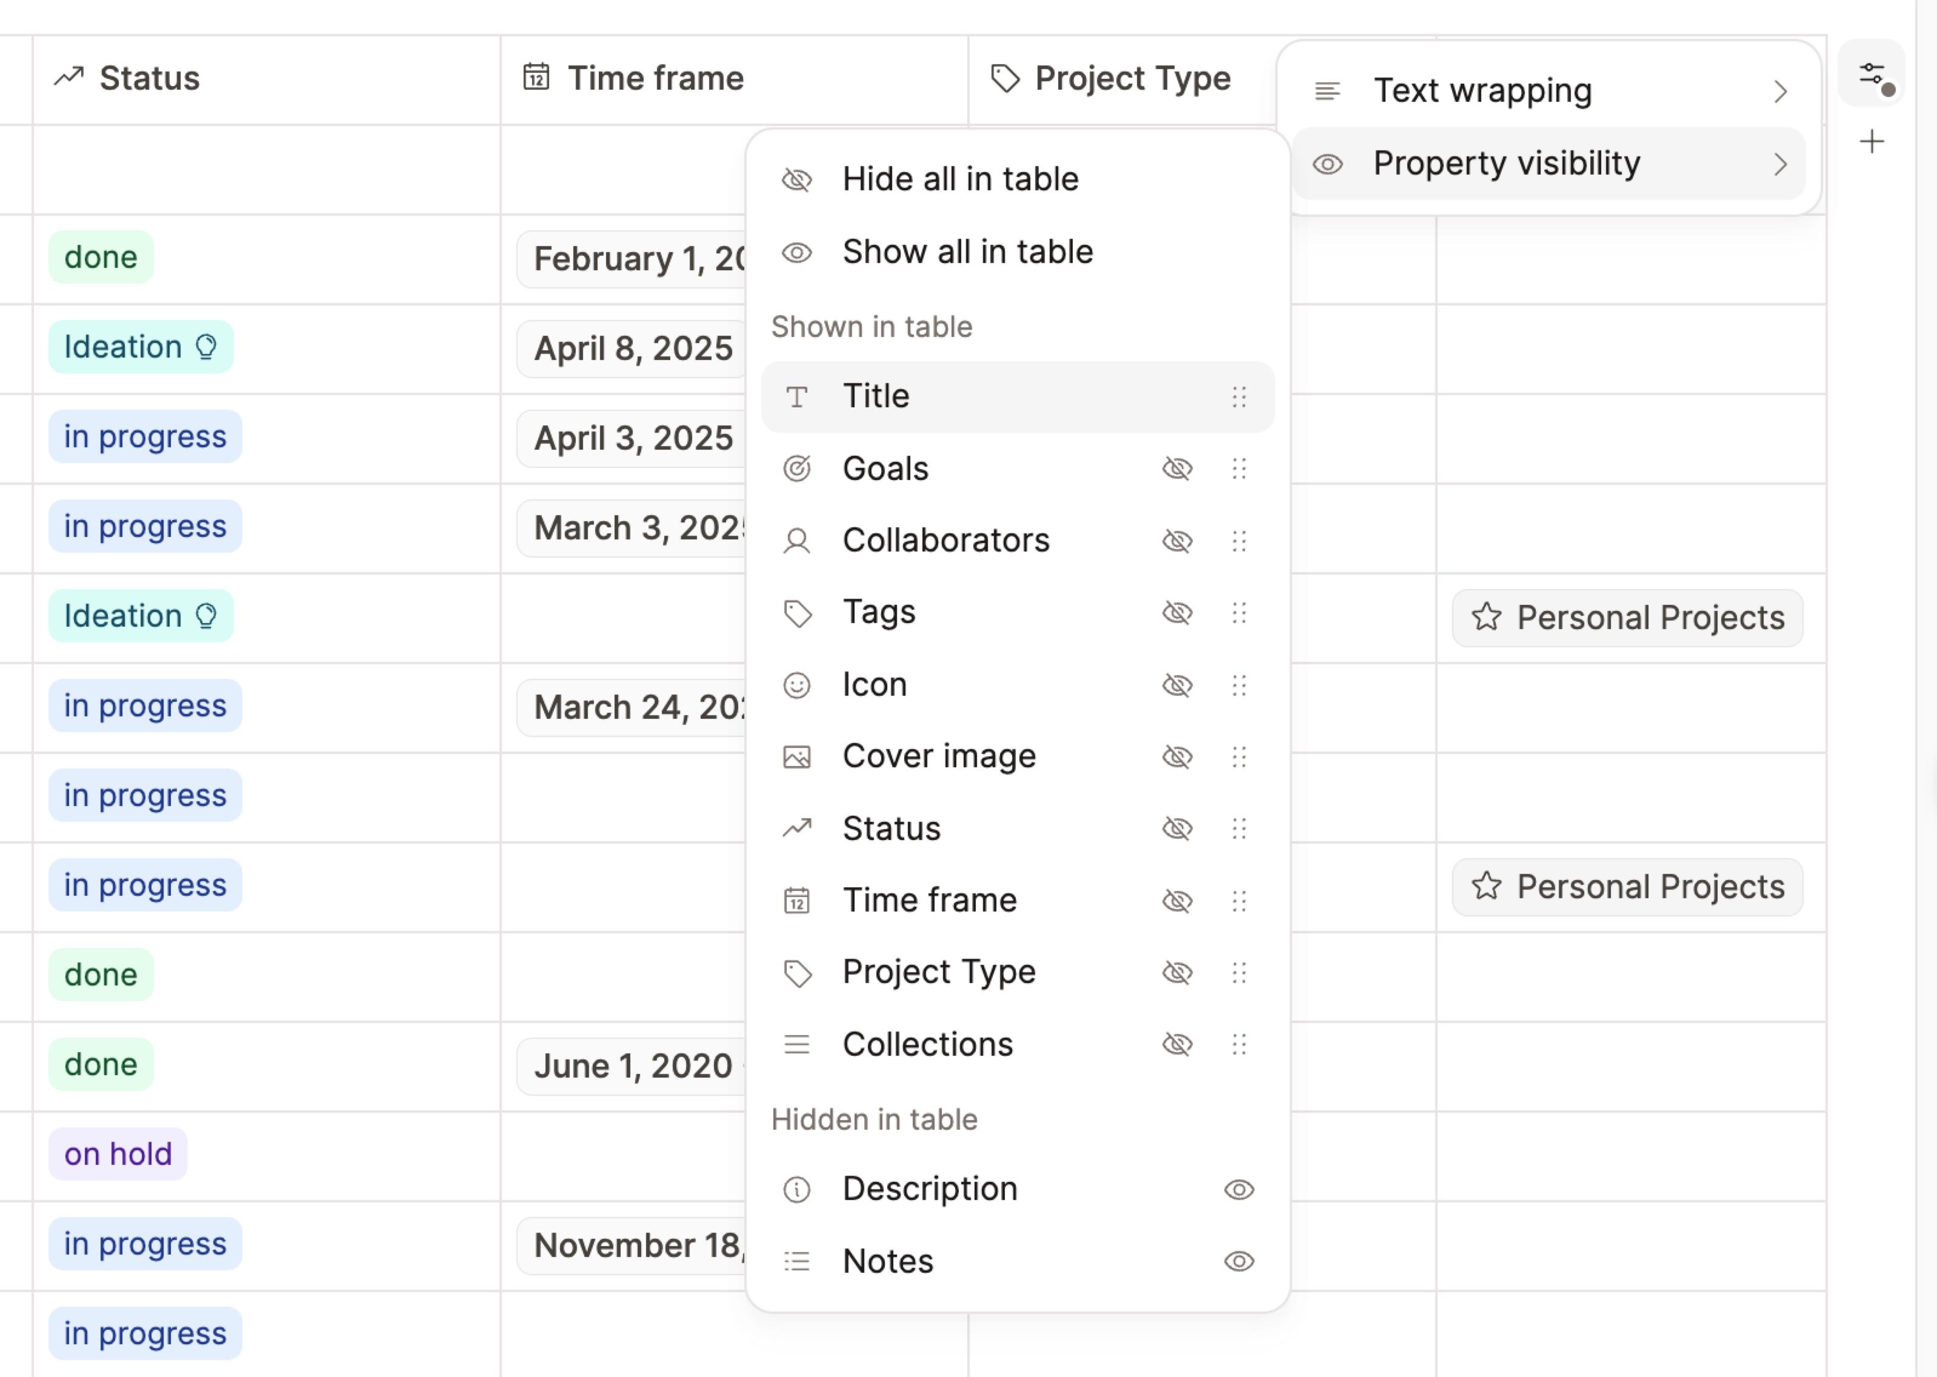1937x1377 pixels.
Task: Show the Description property via eye toggle
Action: 1239,1190
